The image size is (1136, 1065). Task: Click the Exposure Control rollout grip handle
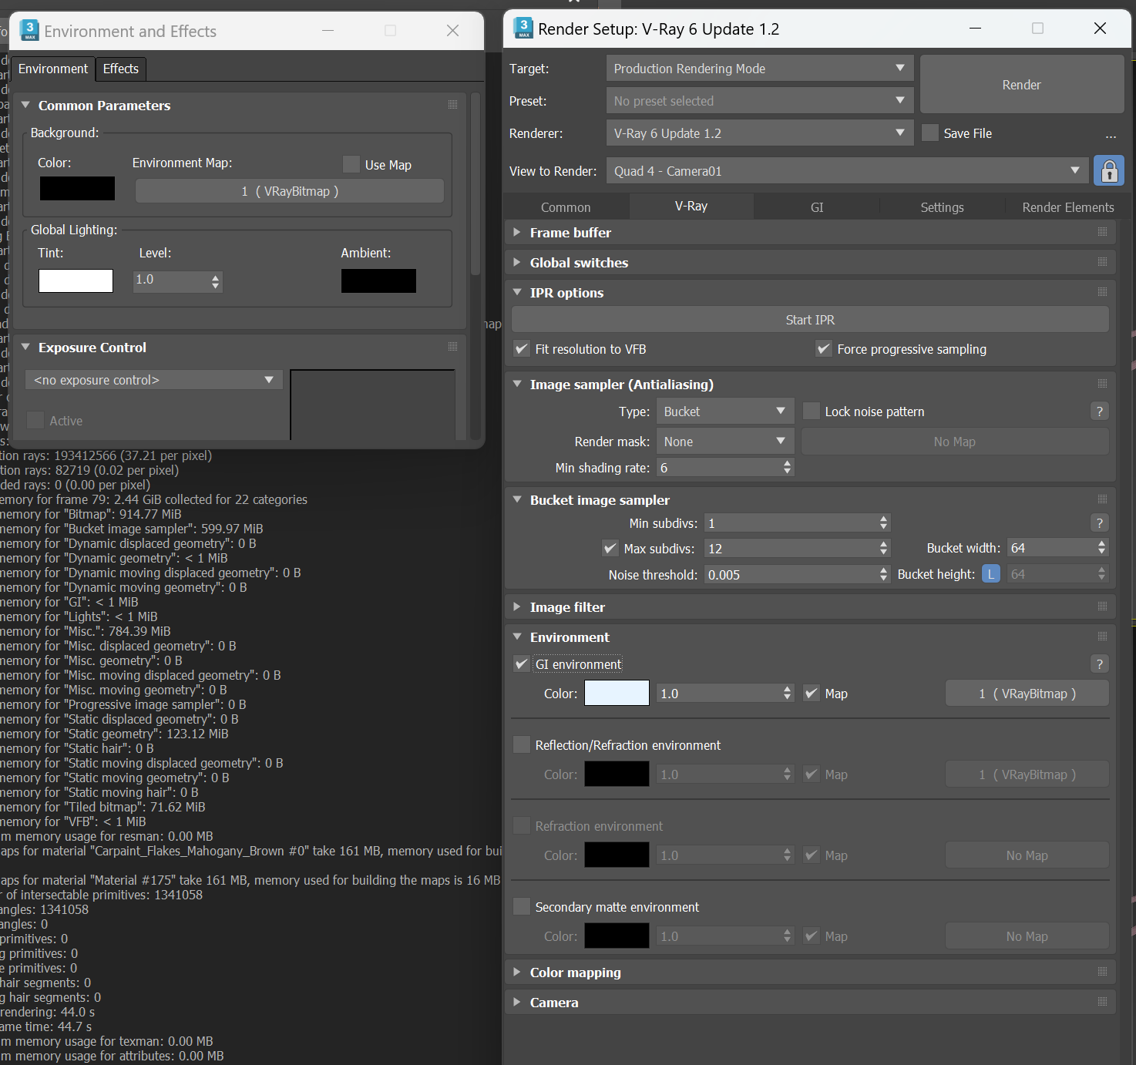tap(452, 347)
